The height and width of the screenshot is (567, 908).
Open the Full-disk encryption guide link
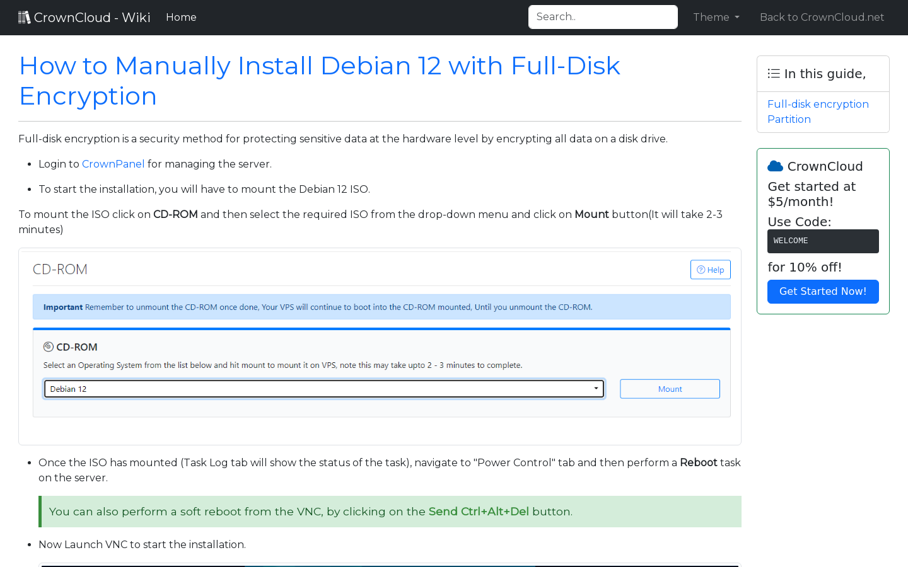pos(818,104)
